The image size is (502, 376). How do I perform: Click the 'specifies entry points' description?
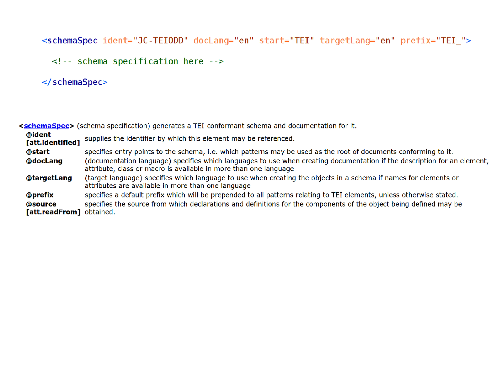pyautogui.click(x=269, y=152)
